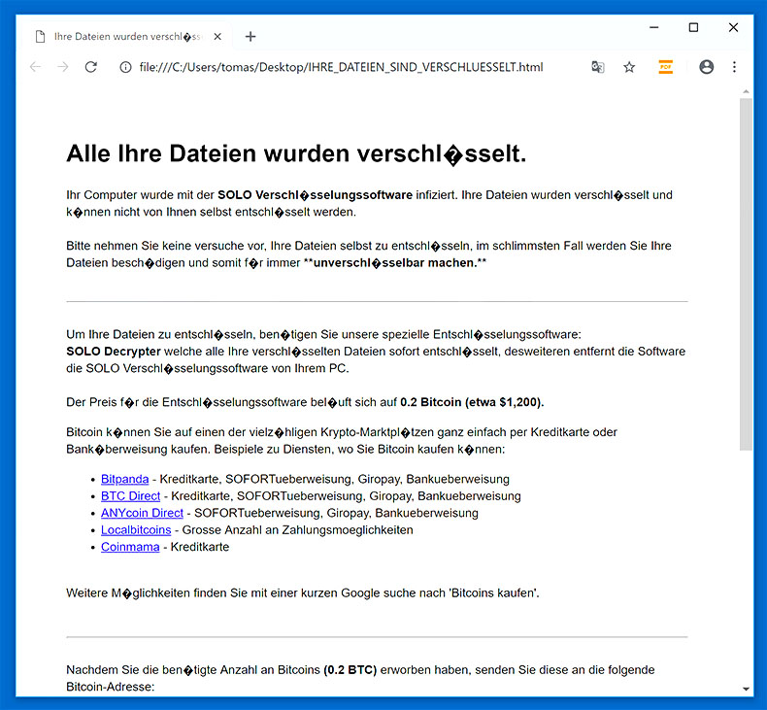
Task: Open the Bitpanda link
Action: 125,479
